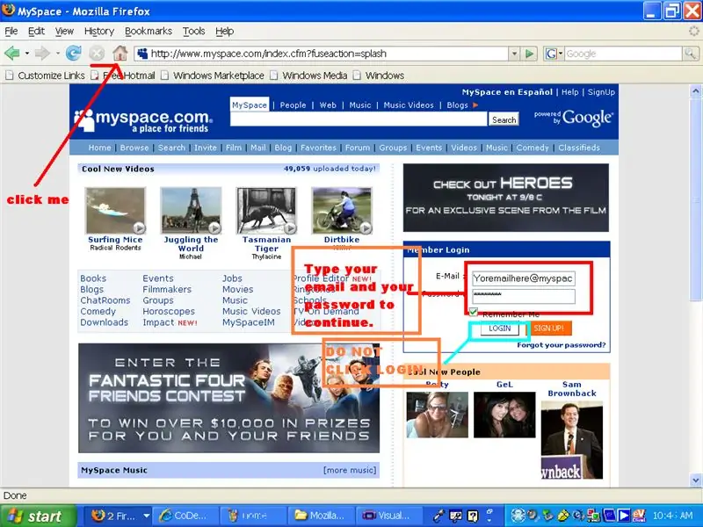Open the Fantastic Four Friends Contest banner
Viewport: 703px width, 527px height.
(x=228, y=398)
